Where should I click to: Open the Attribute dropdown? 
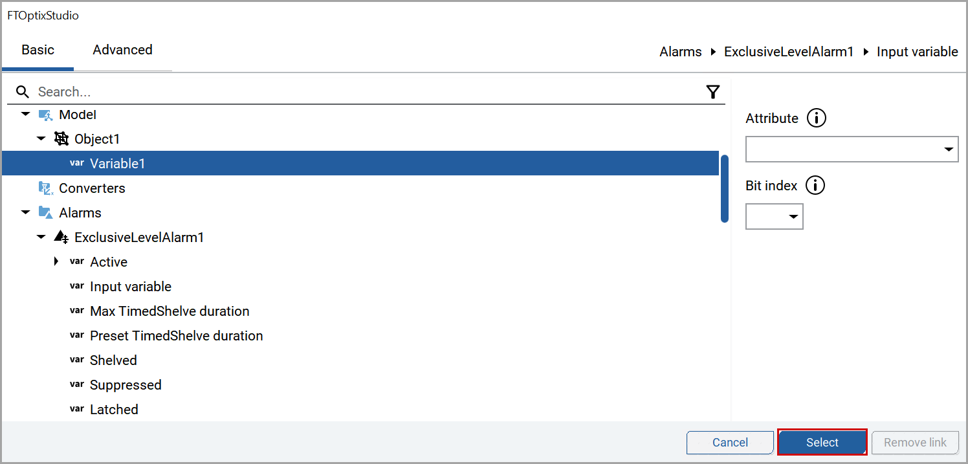coord(852,149)
